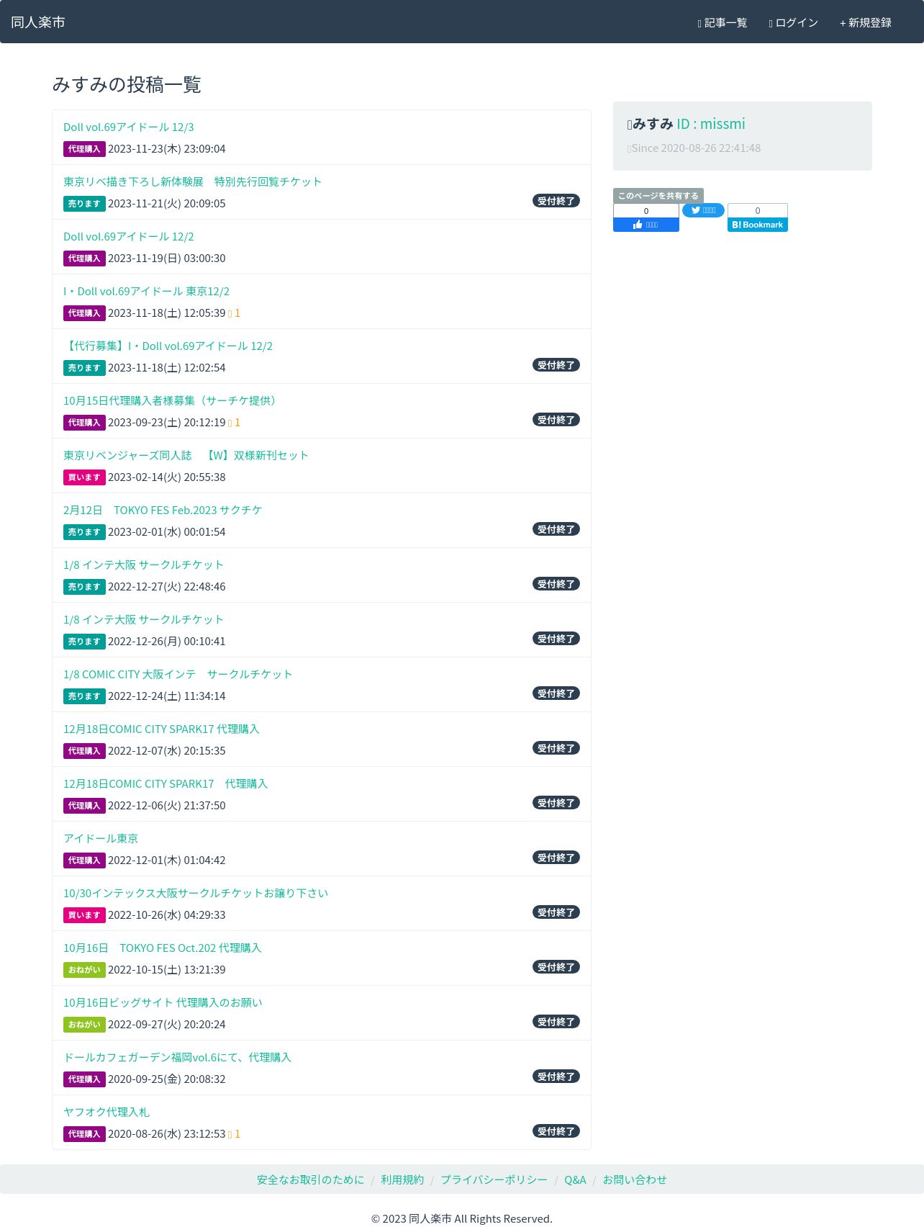Click 受付終了 badge on ドールカフェガーデン福岡 post
This screenshot has height=1227, width=924.
coord(556,1077)
